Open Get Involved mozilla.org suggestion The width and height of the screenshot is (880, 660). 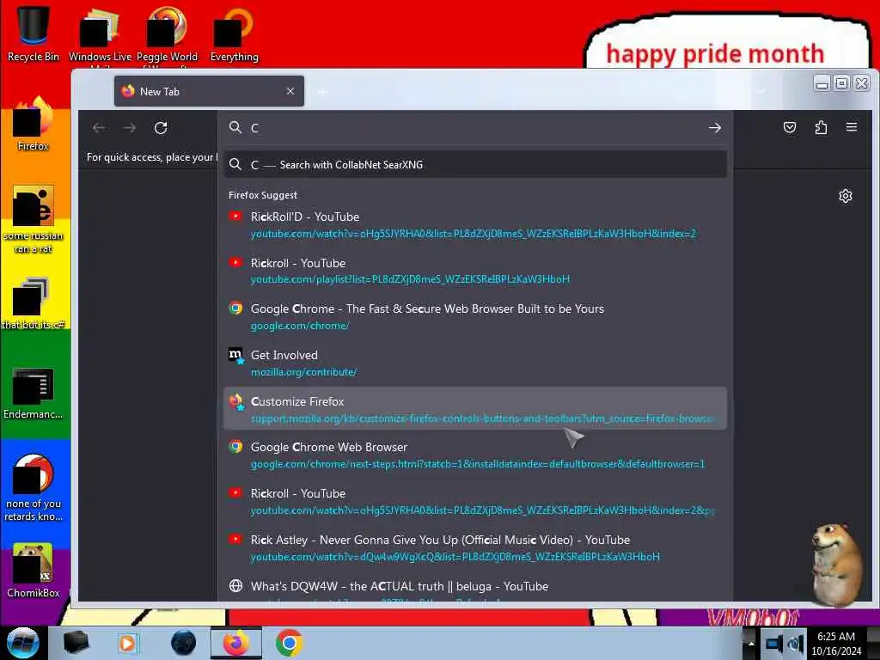pos(475,364)
